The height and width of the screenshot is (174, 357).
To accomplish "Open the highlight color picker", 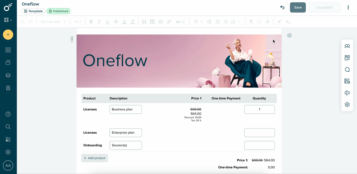I will click(132, 22).
